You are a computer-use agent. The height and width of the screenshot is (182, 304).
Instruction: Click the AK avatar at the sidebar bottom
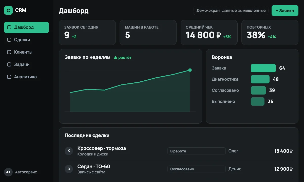click(x=8, y=172)
